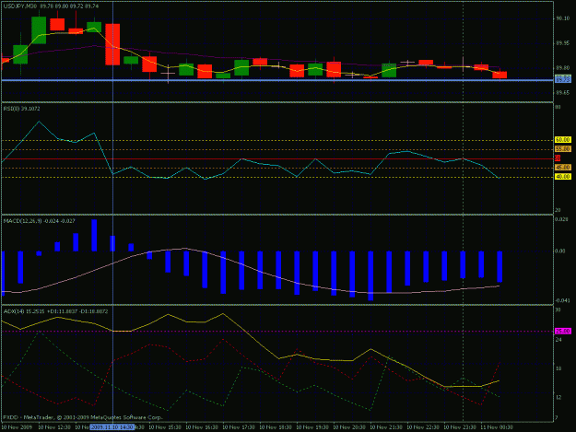Click the 10 Nov 19:30 time label
576x432 pixels.
point(312,427)
